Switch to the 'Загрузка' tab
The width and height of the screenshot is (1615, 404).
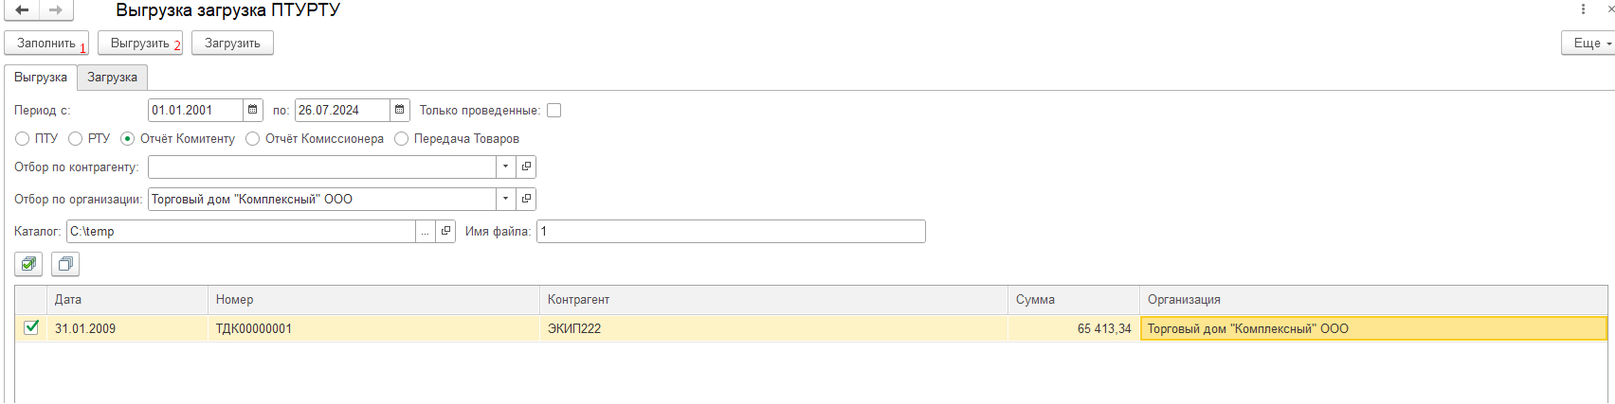coord(113,78)
